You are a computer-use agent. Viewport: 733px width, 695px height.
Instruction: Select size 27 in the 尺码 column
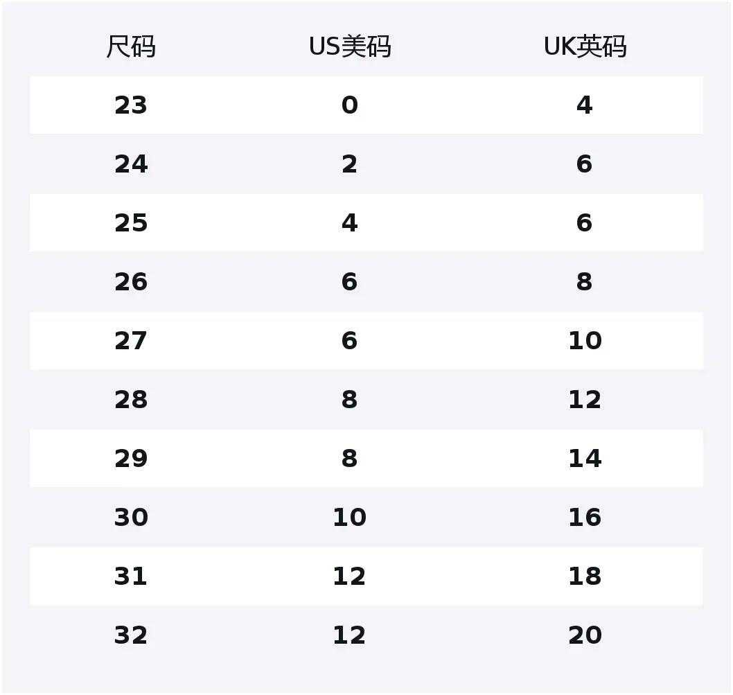(131, 341)
